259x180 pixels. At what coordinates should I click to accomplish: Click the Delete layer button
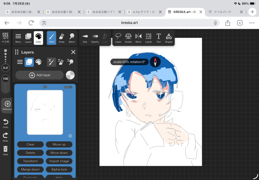pyautogui.click(x=30, y=153)
